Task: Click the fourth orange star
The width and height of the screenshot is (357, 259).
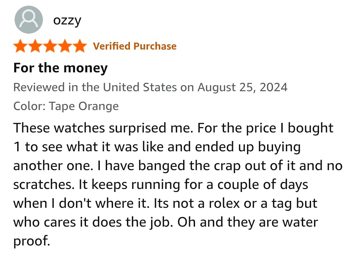Action: [x=65, y=46]
